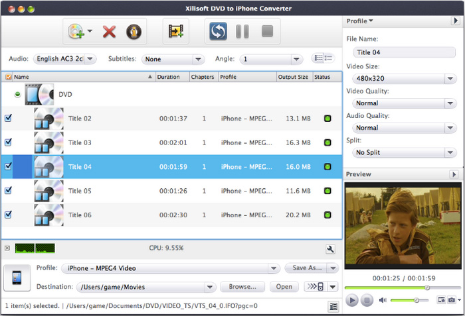
Task: Stop the preview video
Action: tap(367, 300)
